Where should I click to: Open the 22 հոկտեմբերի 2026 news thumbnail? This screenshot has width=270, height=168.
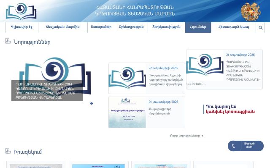point(127,79)
